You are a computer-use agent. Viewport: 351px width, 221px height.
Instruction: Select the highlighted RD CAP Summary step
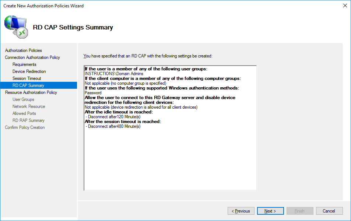28,85
